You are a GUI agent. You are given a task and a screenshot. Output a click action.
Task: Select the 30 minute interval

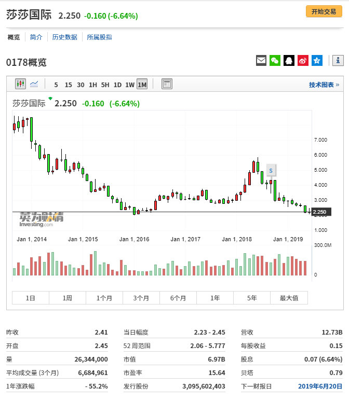[80, 85]
